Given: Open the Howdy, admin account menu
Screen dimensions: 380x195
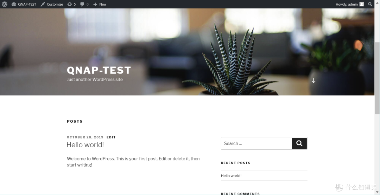Looking at the screenshot, I should pos(347,4).
